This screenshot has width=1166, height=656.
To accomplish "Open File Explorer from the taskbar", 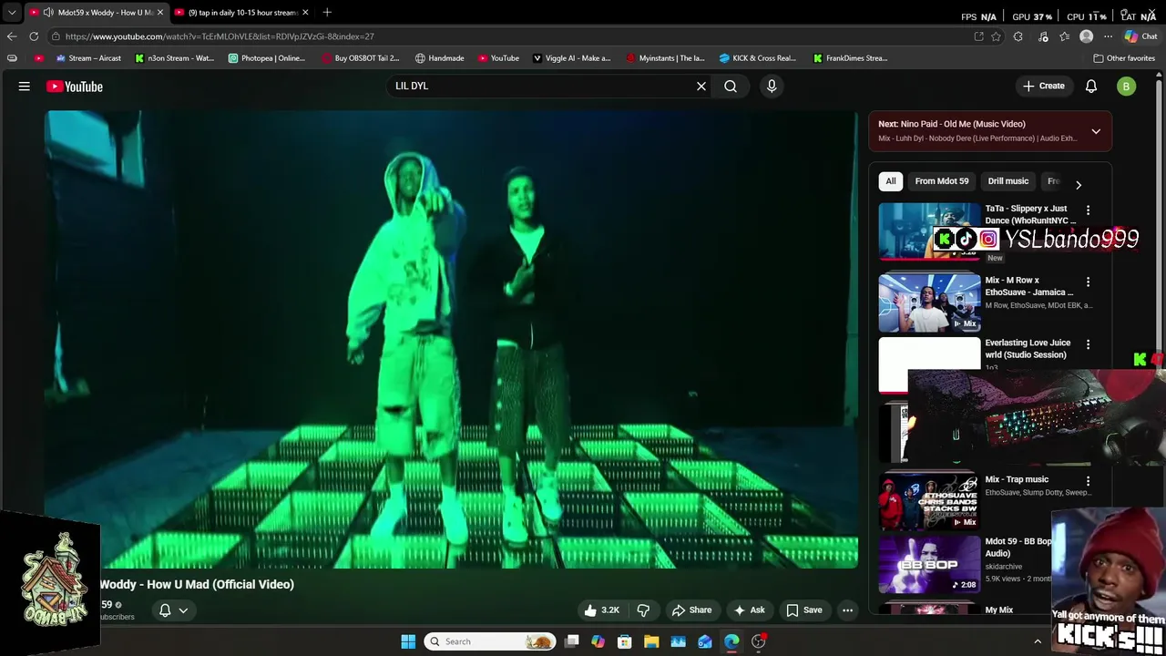I will (651, 641).
